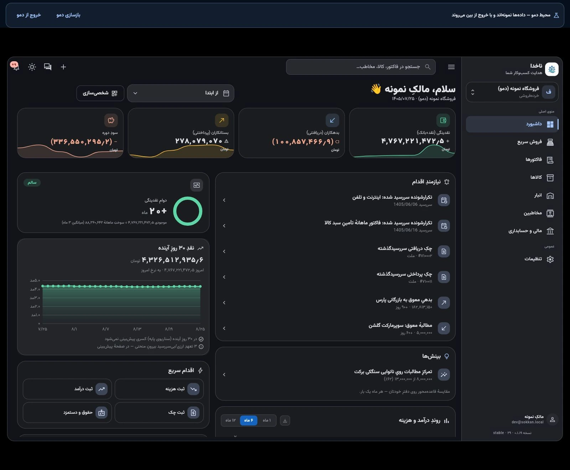Image resolution: width=570 pixels, height=470 pixels.
Task: Click the user avatar icon in sidebar
Action: 553,420
